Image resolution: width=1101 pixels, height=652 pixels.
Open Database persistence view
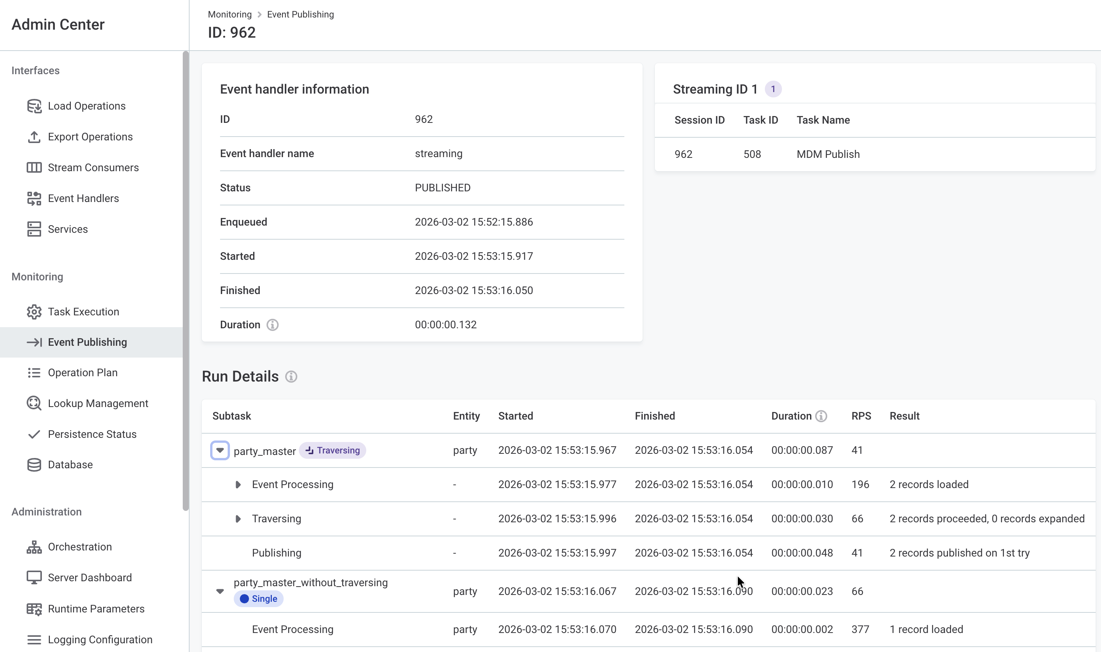pos(70,464)
